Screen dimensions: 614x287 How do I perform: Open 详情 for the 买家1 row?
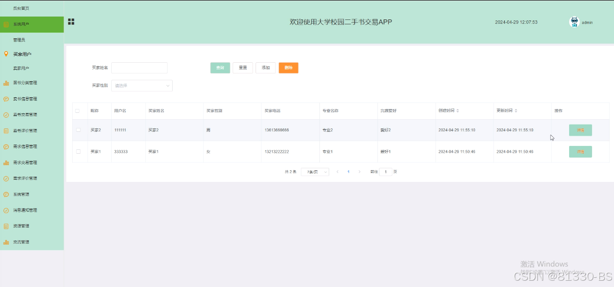580,152
